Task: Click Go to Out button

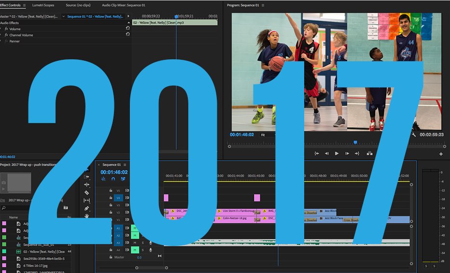Action: [357, 154]
